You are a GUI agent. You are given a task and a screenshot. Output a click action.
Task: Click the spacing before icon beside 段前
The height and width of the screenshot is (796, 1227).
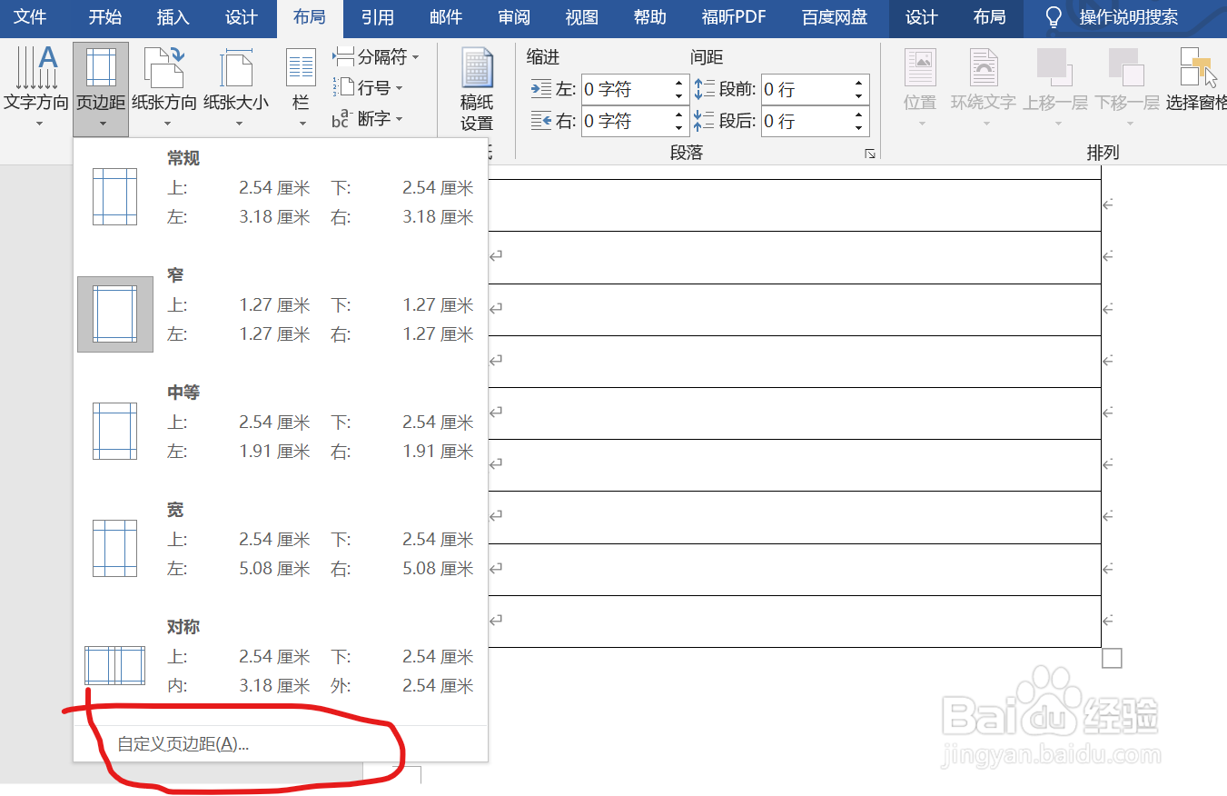705,89
